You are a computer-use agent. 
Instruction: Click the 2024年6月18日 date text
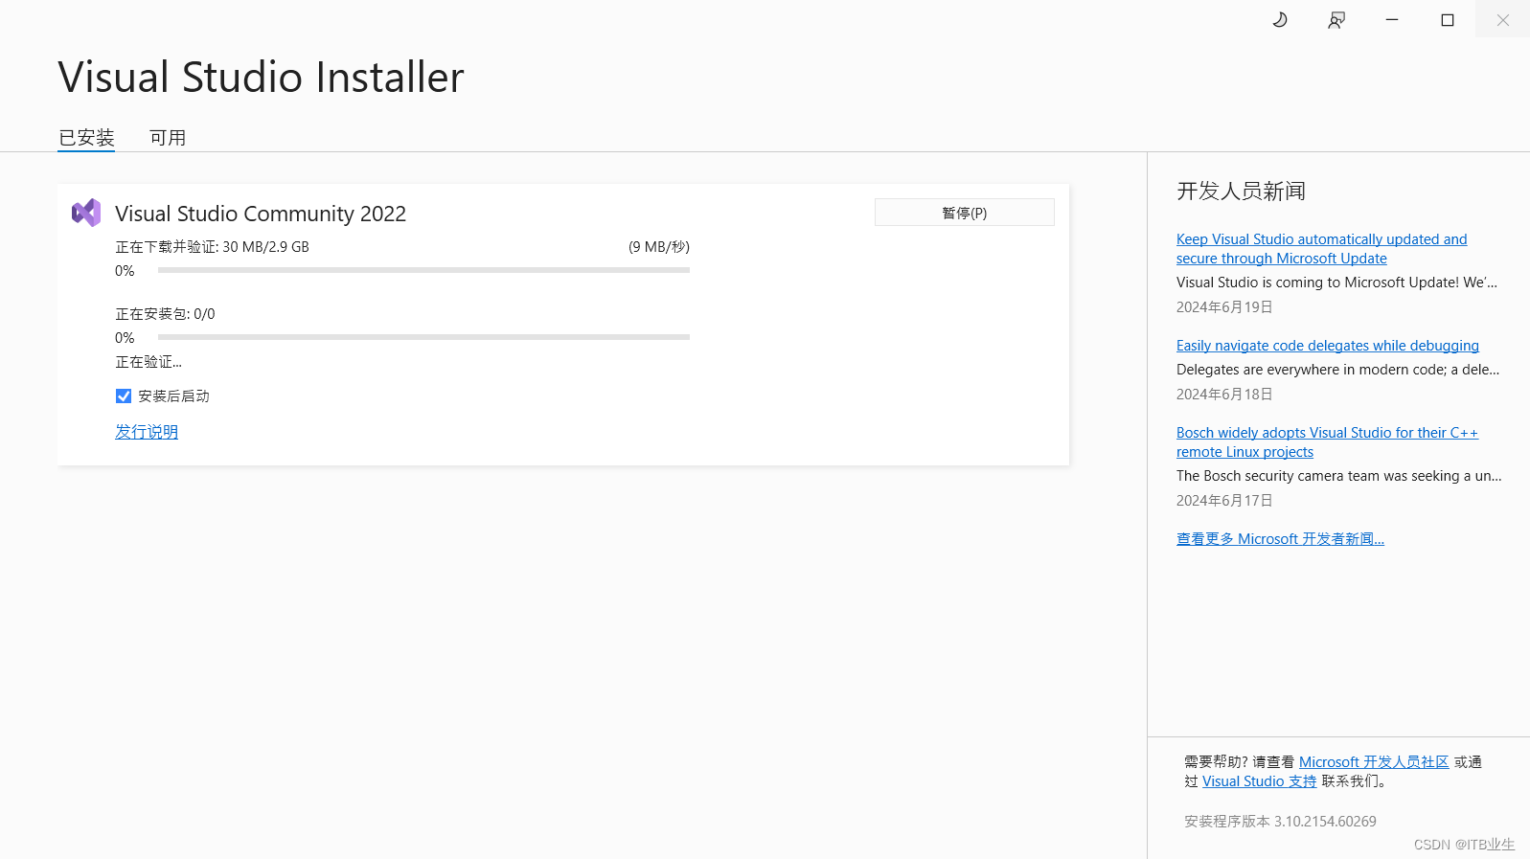[x=1224, y=395]
